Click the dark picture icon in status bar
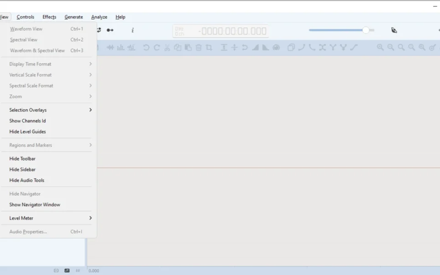 (x=67, y=270)
